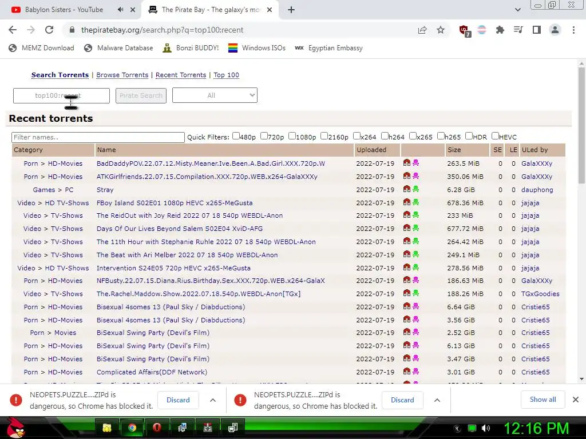Image resolution: width=586 pixels, height=439 pixels.
Task: Check the x265 quick filter
Action: click(x=413, y=136)
